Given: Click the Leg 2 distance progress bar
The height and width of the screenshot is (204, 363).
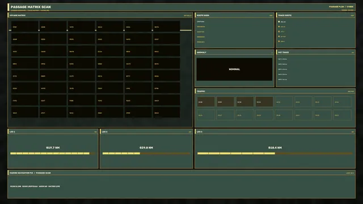Looking at the screenshot, I should pos(146,154).
